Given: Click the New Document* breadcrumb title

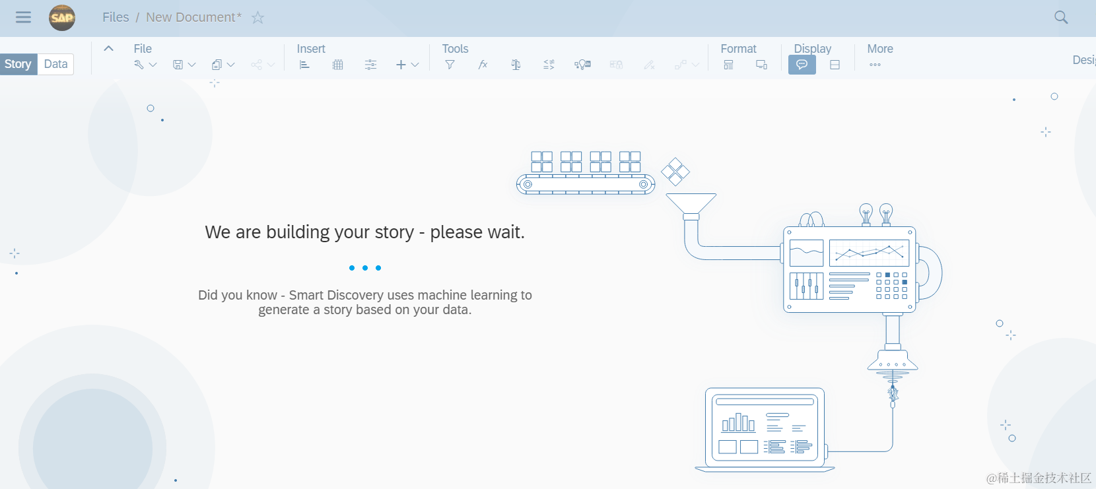Looking at the screenshot, I should click(x=194, y=17).
